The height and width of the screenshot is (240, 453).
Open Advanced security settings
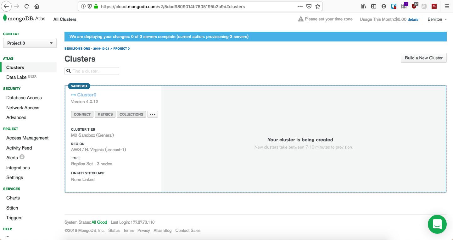coord(16,117)
